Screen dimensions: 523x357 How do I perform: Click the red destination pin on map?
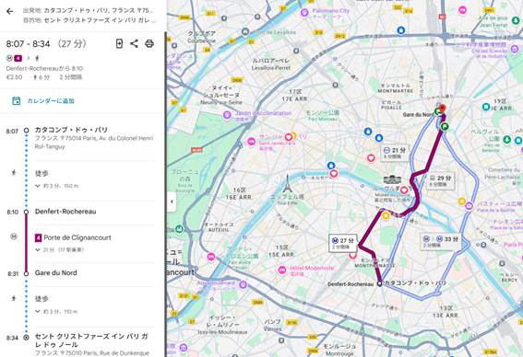click(442, 109)
